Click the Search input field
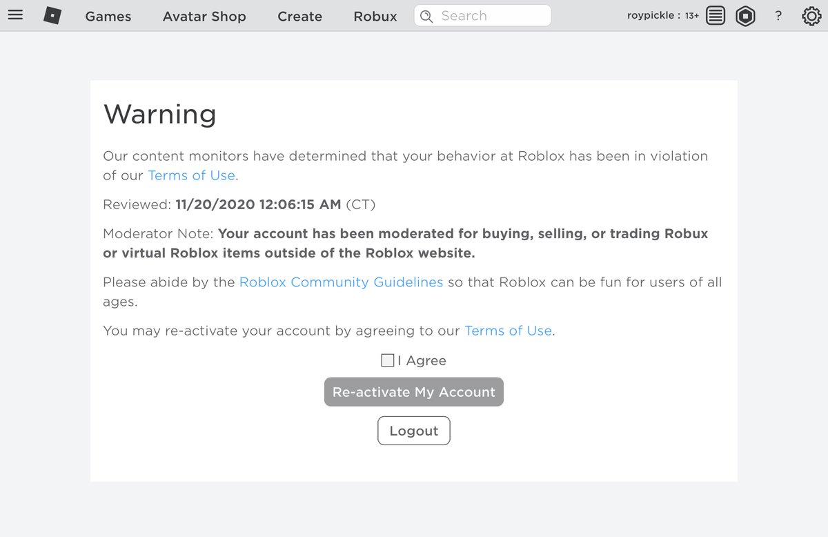 click(482, 15)
